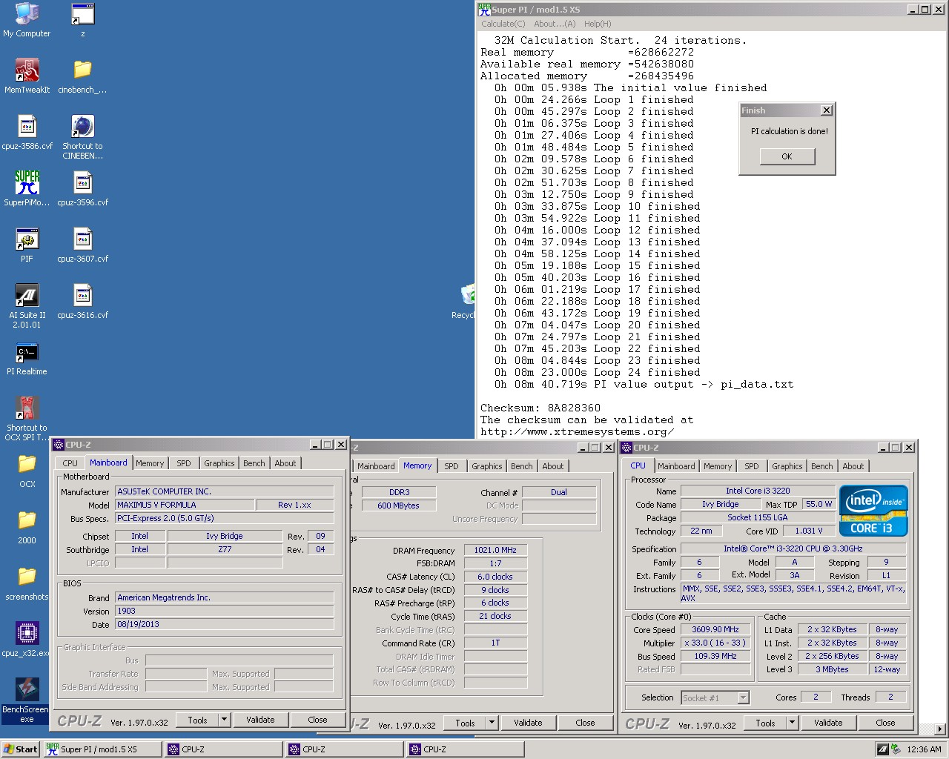949x759 pixels.
Task: Select the cinebench folder on the desktop
Action: pyautogui.click(x=82, y=76)
